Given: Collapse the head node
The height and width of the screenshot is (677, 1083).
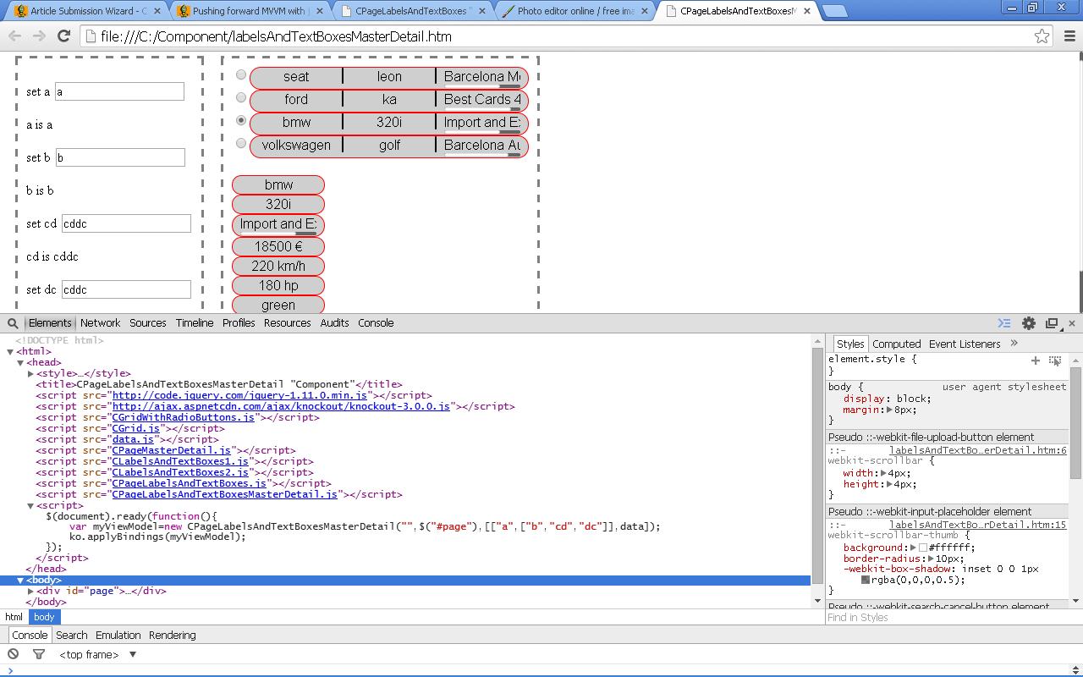Looking at the screenshot, I should [x=20, y=363].
